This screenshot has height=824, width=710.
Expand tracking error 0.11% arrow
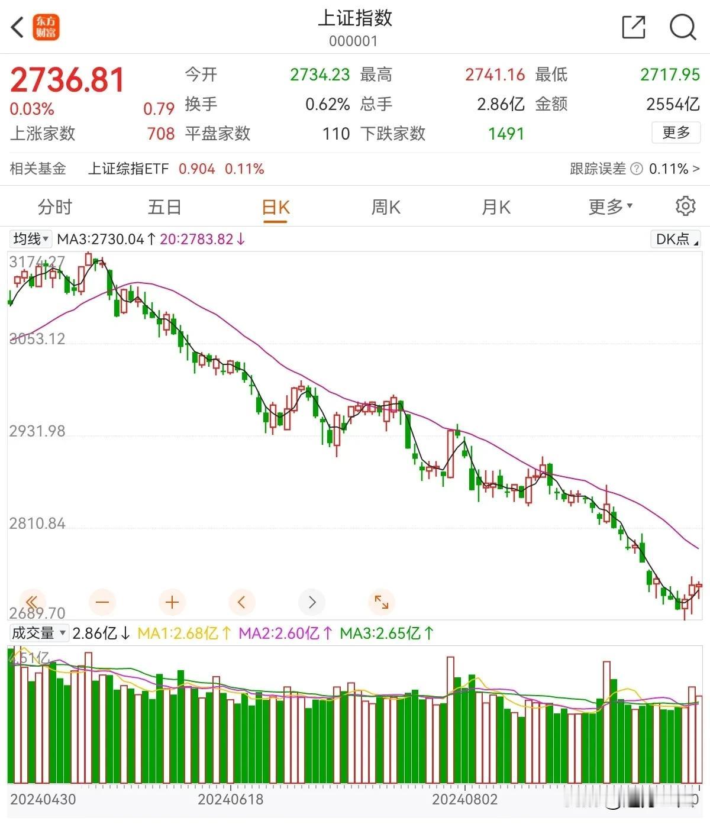coord(696,169)
